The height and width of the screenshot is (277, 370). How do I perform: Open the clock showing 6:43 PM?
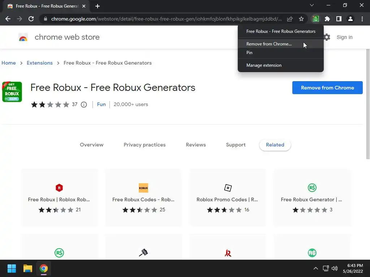(353, 268)
